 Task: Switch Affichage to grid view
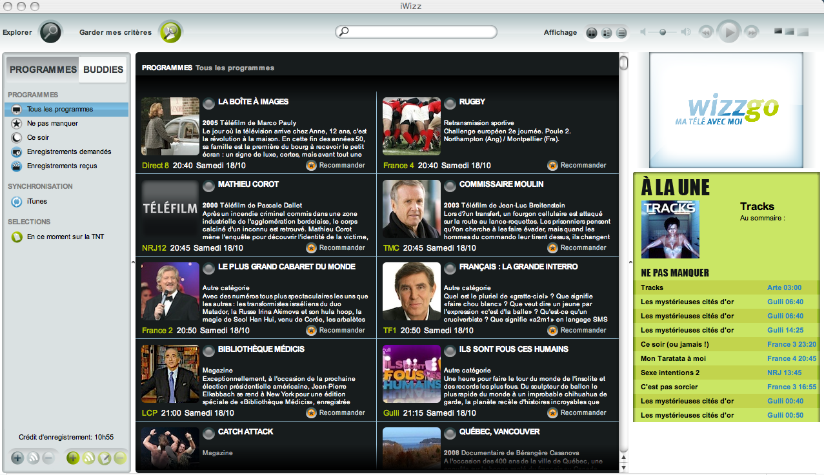[592, 32]
